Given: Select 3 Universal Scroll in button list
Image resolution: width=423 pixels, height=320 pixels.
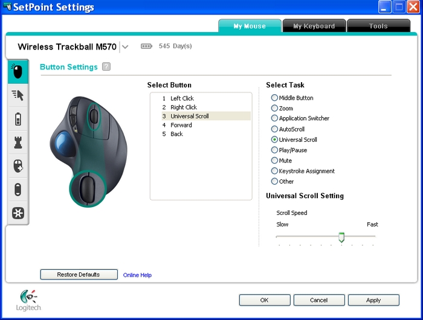Looking at the screenshot, I should 206,116.
